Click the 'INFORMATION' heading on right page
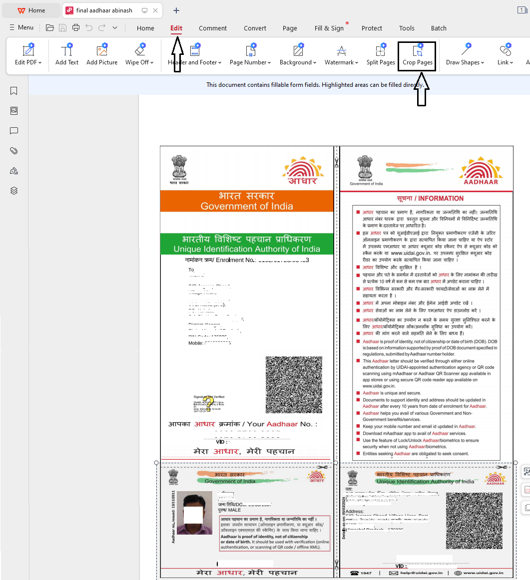This screenshot has height=580, width=530. coord(441,198)
